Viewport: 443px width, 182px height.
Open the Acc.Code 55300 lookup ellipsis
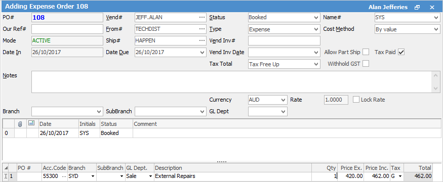(x=64, y=176)
